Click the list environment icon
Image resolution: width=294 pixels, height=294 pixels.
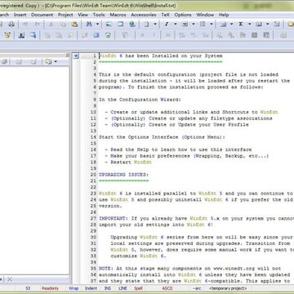click(x=203, y=24)
